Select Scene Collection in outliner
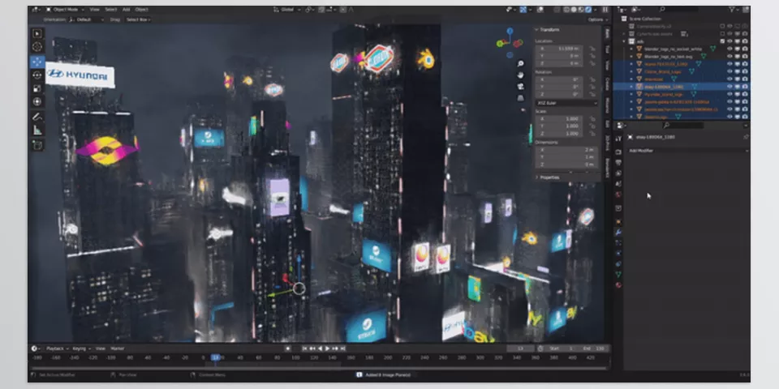The image size is (779, 389). pos(645,19)
